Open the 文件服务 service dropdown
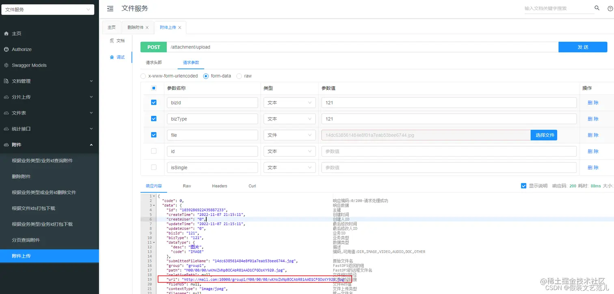Screen dimensions: 614x294 [48, 9]
